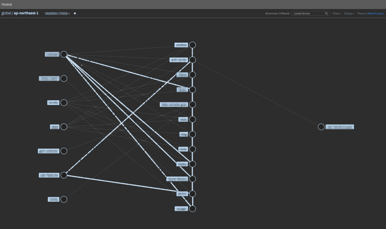The image size is (386, 229).
Task: Click the Reload Layout link
Action: pyautogui.click(x=375, y=14)
